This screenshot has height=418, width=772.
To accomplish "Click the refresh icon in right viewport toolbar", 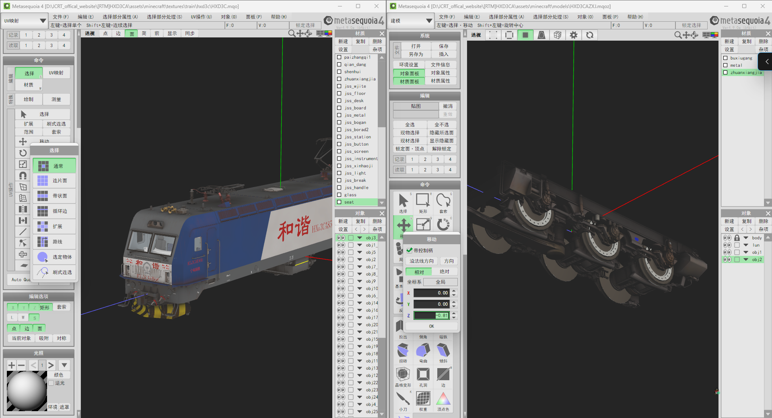I will pyautogui.click(x=590, y=35).
